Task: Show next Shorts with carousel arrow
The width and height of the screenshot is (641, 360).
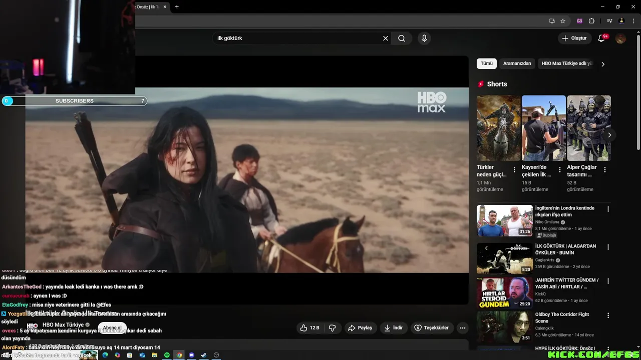Action: [x=609, y=135]
